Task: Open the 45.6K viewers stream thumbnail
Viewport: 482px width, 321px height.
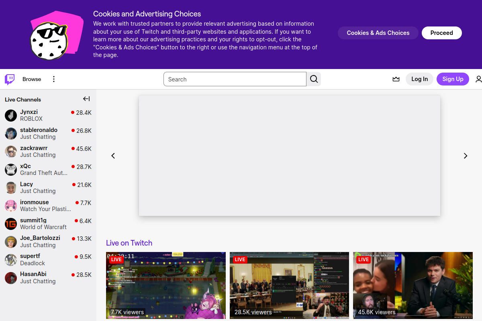Action: coord(413,285)
